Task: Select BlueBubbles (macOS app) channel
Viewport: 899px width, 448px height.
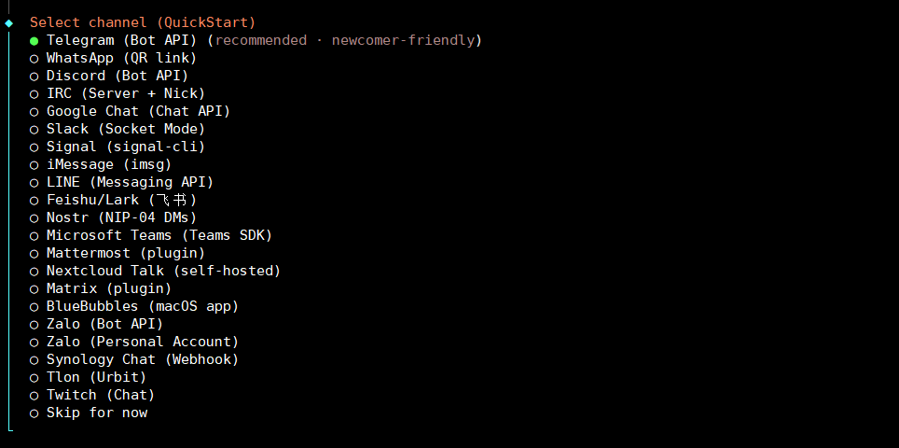Action: tap(35, 306)
